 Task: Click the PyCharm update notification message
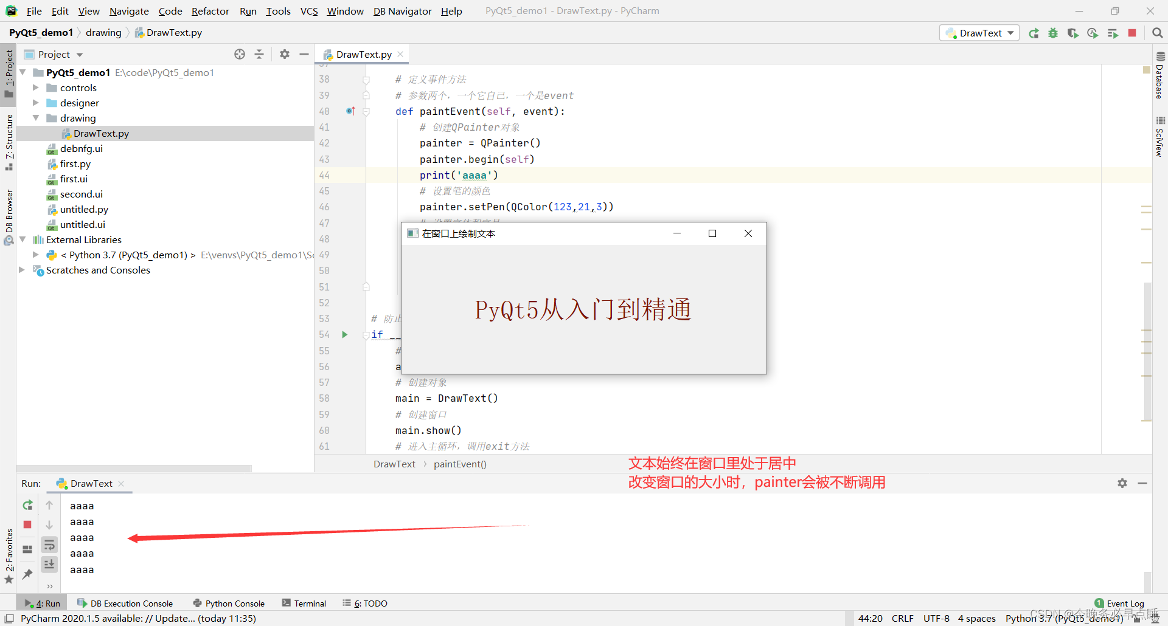138,618
